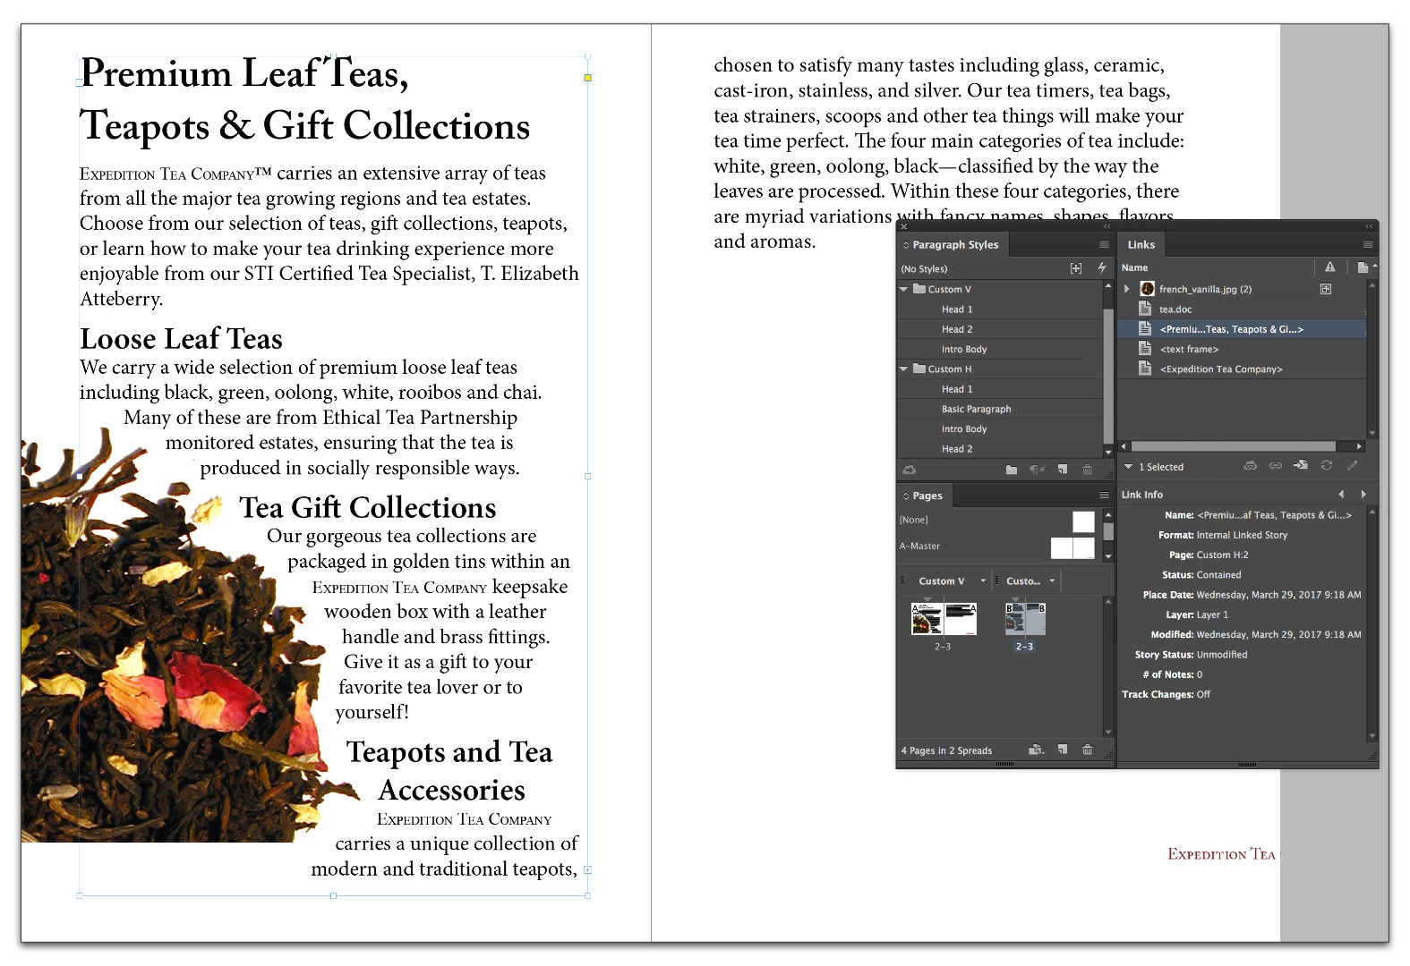Select the [None] master page thumbnail

[1083, 521]
